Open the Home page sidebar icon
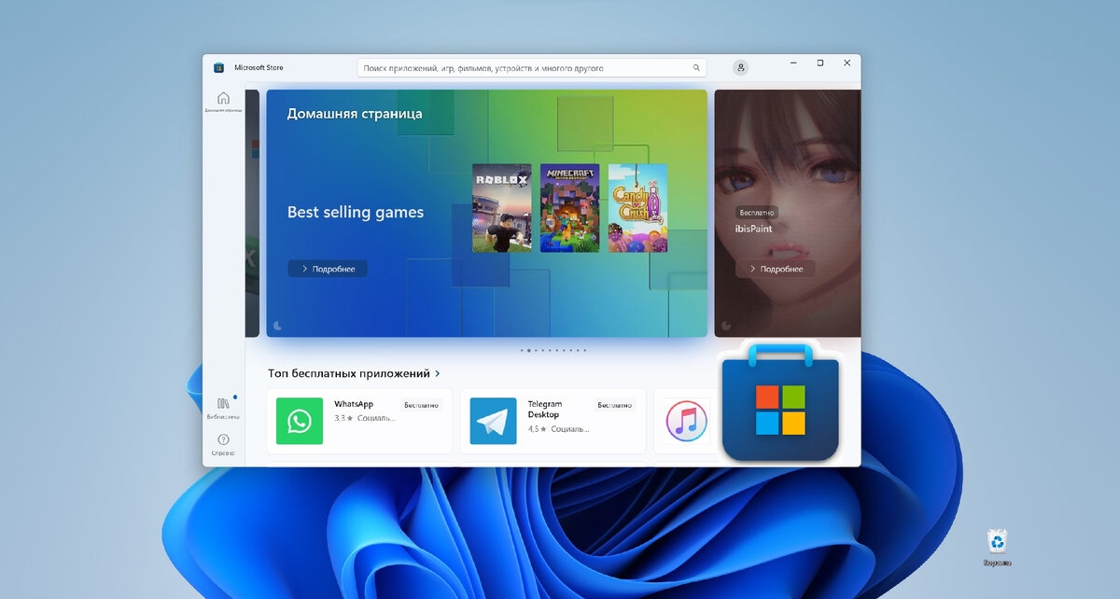 (223, 98)
